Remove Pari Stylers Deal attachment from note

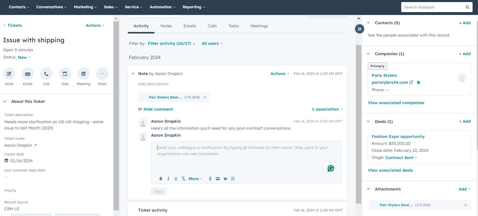click(205, 97)
